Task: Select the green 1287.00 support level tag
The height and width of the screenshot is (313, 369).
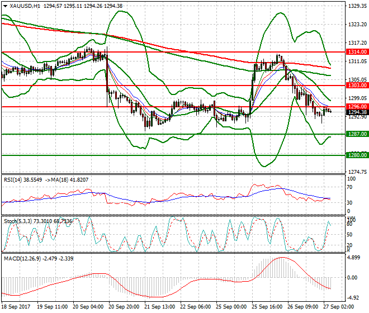Action: 357,134
